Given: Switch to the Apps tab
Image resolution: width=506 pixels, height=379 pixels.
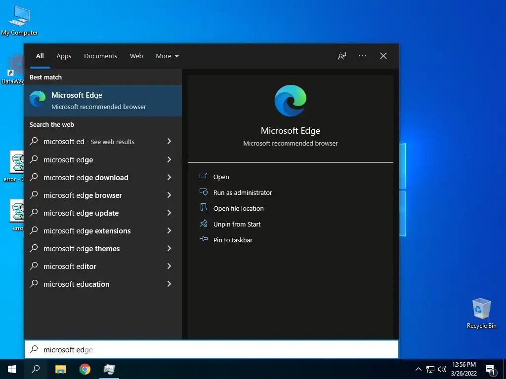Looking at the screenshot, I should point(64,56).
